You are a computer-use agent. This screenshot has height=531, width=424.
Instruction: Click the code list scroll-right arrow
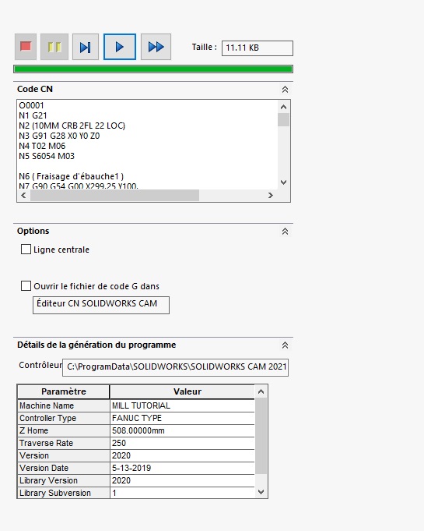[x=270, y=196]
